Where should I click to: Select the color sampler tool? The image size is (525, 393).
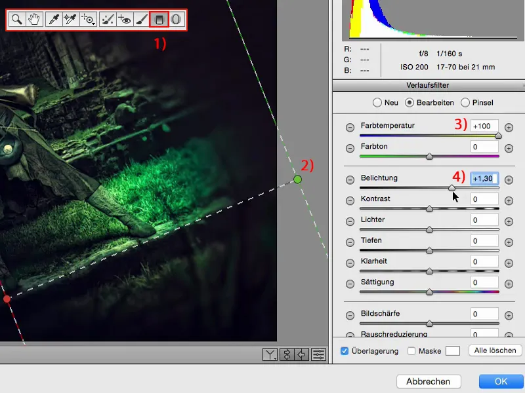pos(71,20)
